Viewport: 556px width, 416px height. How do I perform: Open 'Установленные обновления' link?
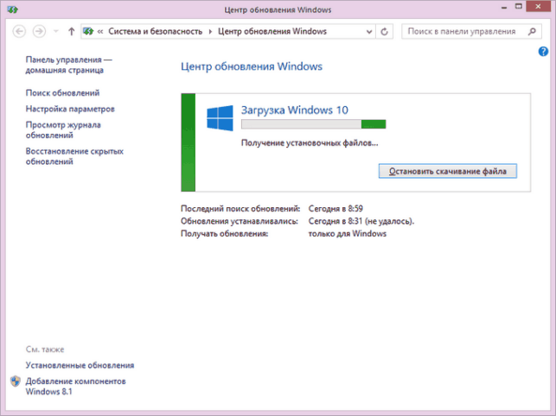click(80, 365)
